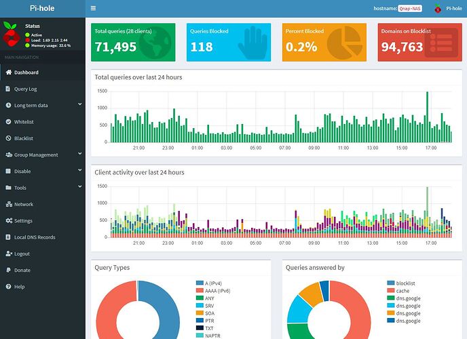Expand the Tools submenu
467x339 pixels.
[x=79, y=188]
